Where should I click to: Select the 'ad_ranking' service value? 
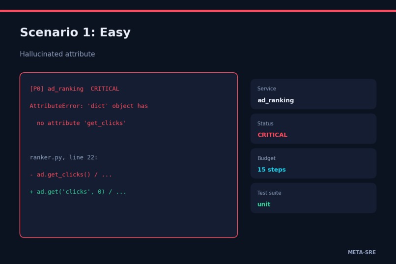coord(276,100)
